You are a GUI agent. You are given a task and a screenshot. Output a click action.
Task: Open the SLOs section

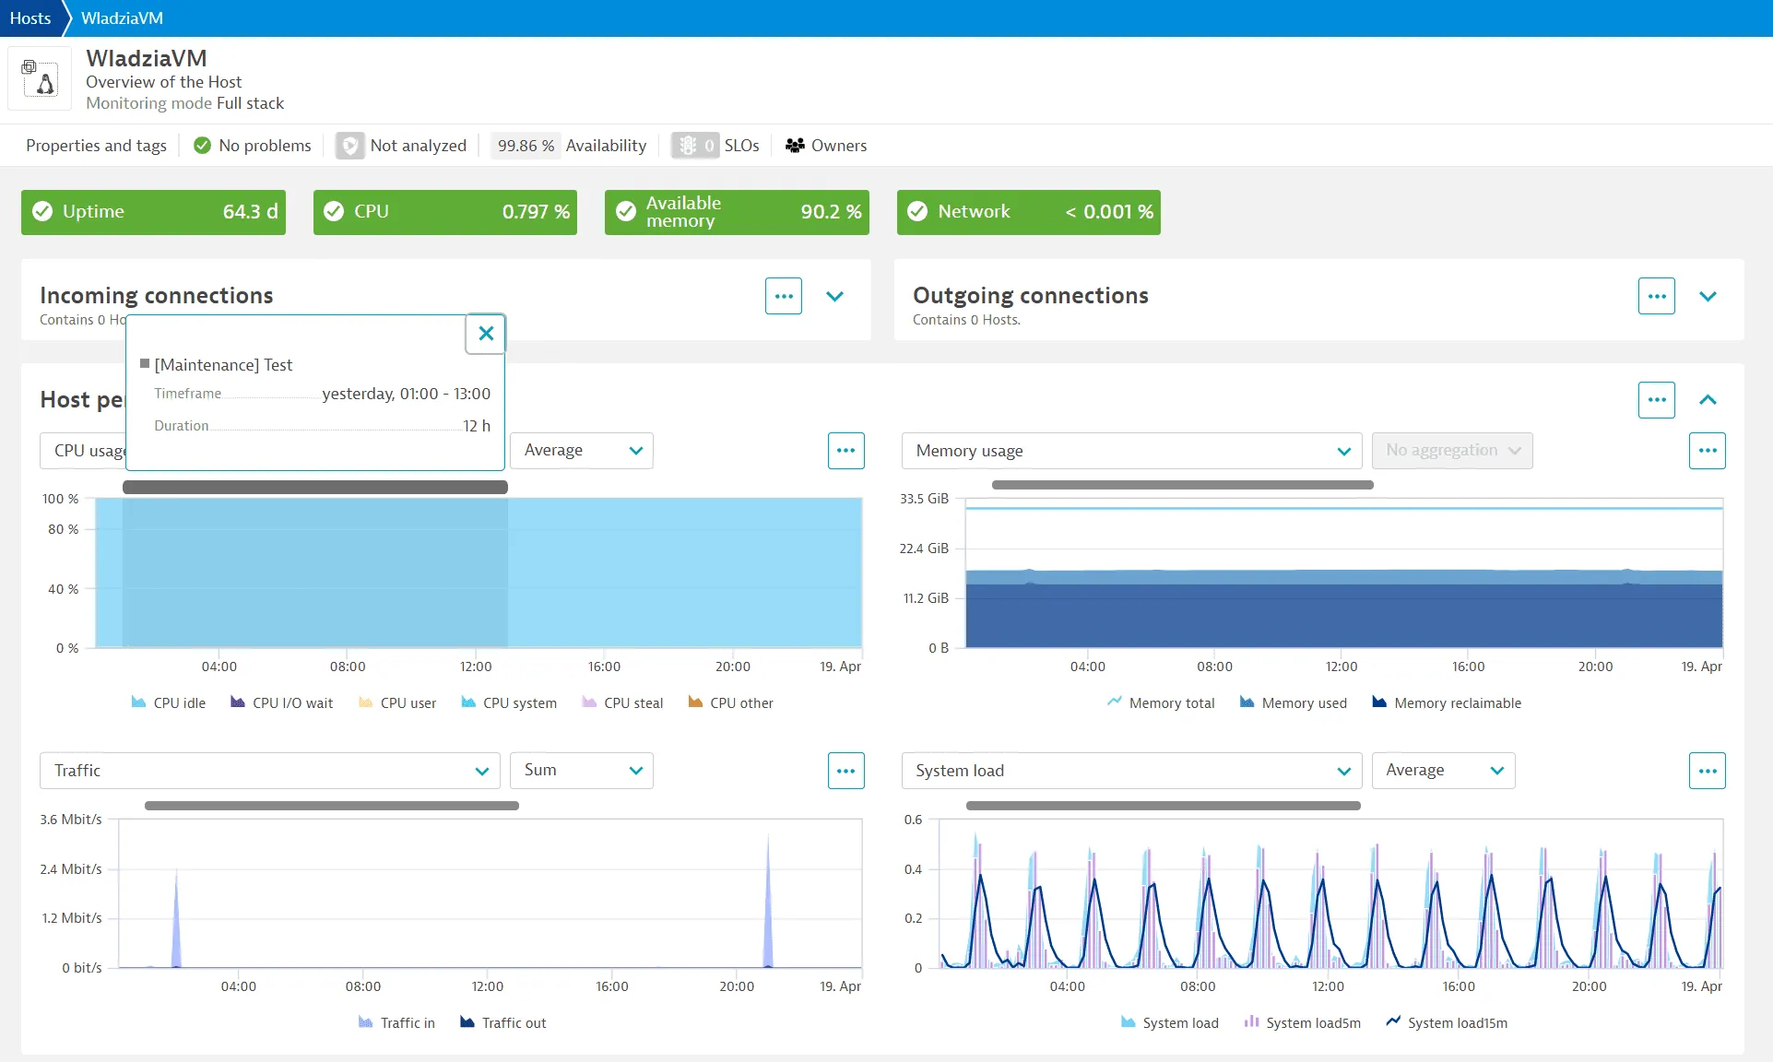[715, 146]
